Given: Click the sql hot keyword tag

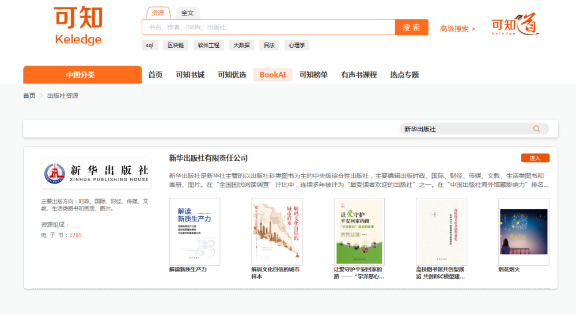Looking at the screenshot, I should point(149,45).
